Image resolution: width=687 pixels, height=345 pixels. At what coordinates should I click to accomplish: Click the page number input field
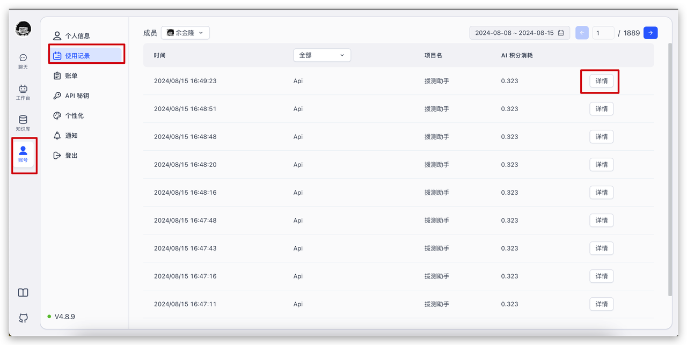603,33
